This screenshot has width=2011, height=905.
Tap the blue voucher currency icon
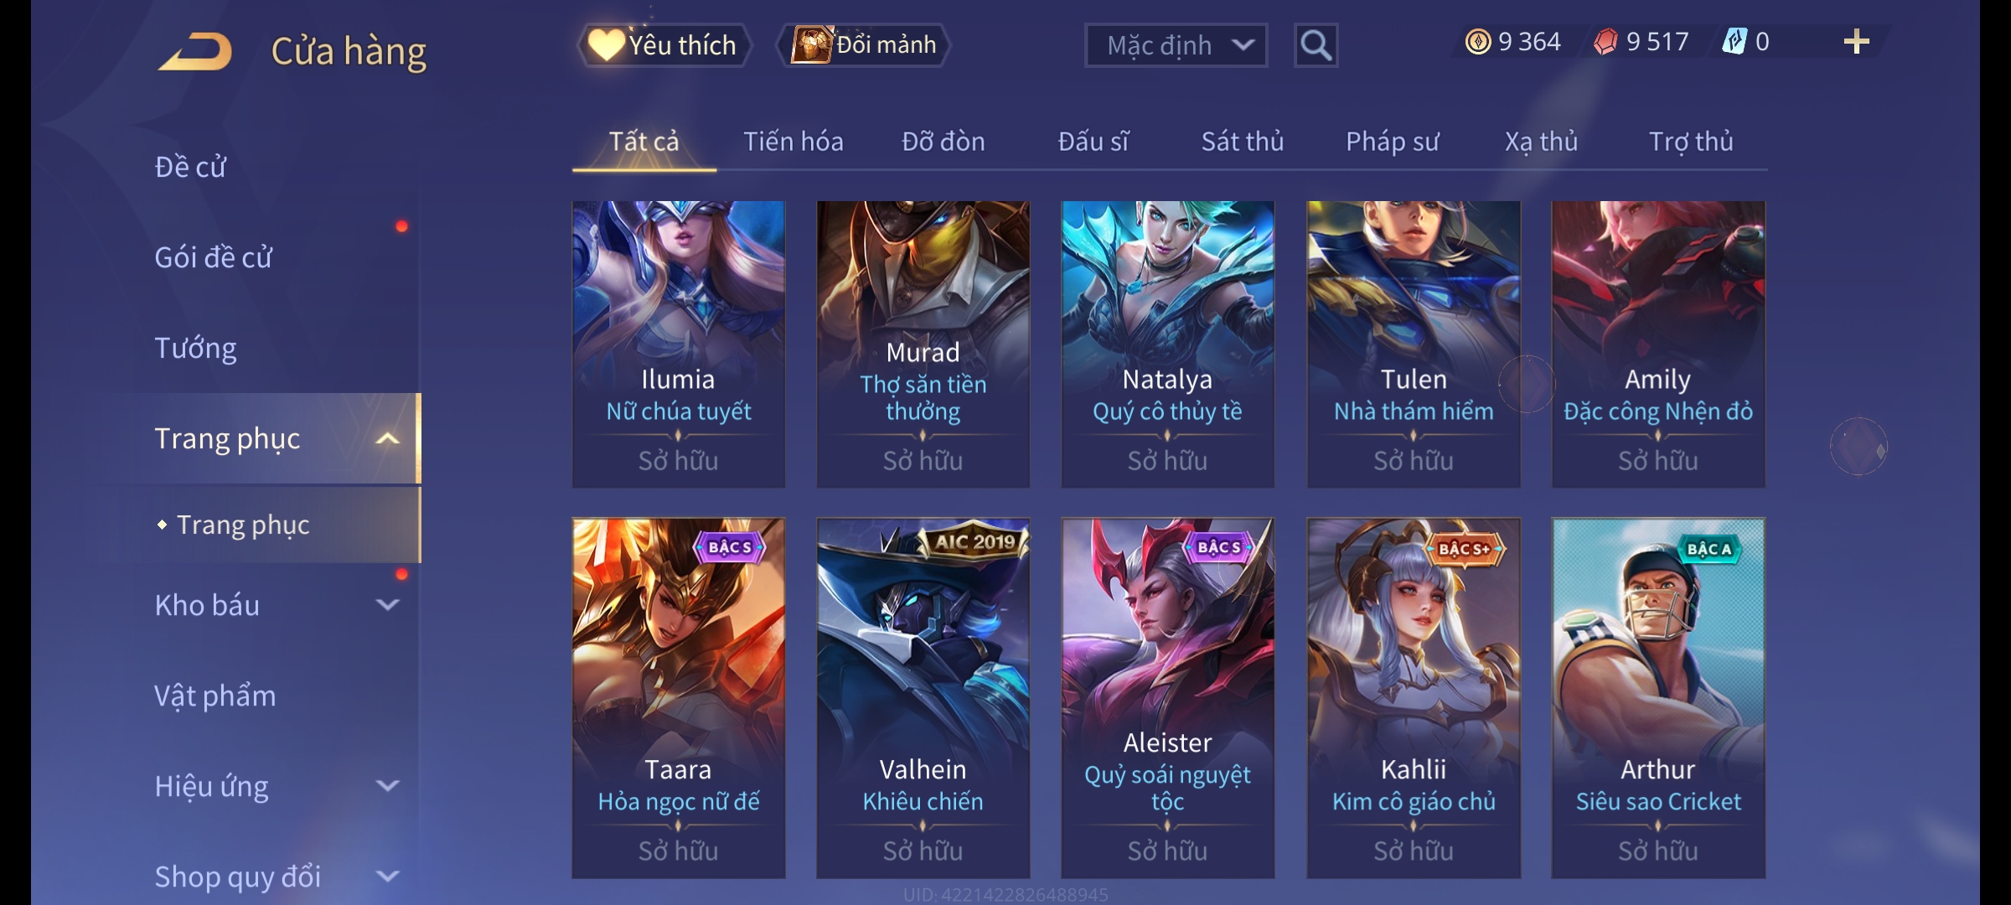(x=1734, y=42)
